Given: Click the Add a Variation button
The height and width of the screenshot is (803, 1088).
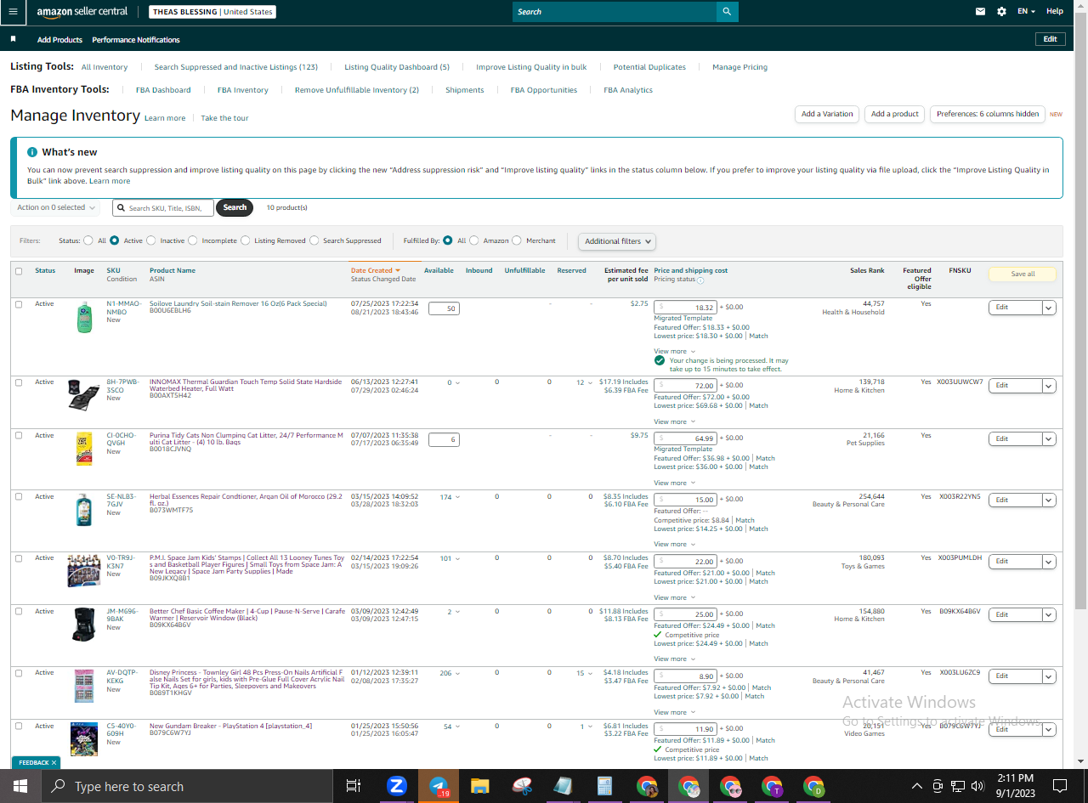Looking at the screenshot, I should 827,114.
